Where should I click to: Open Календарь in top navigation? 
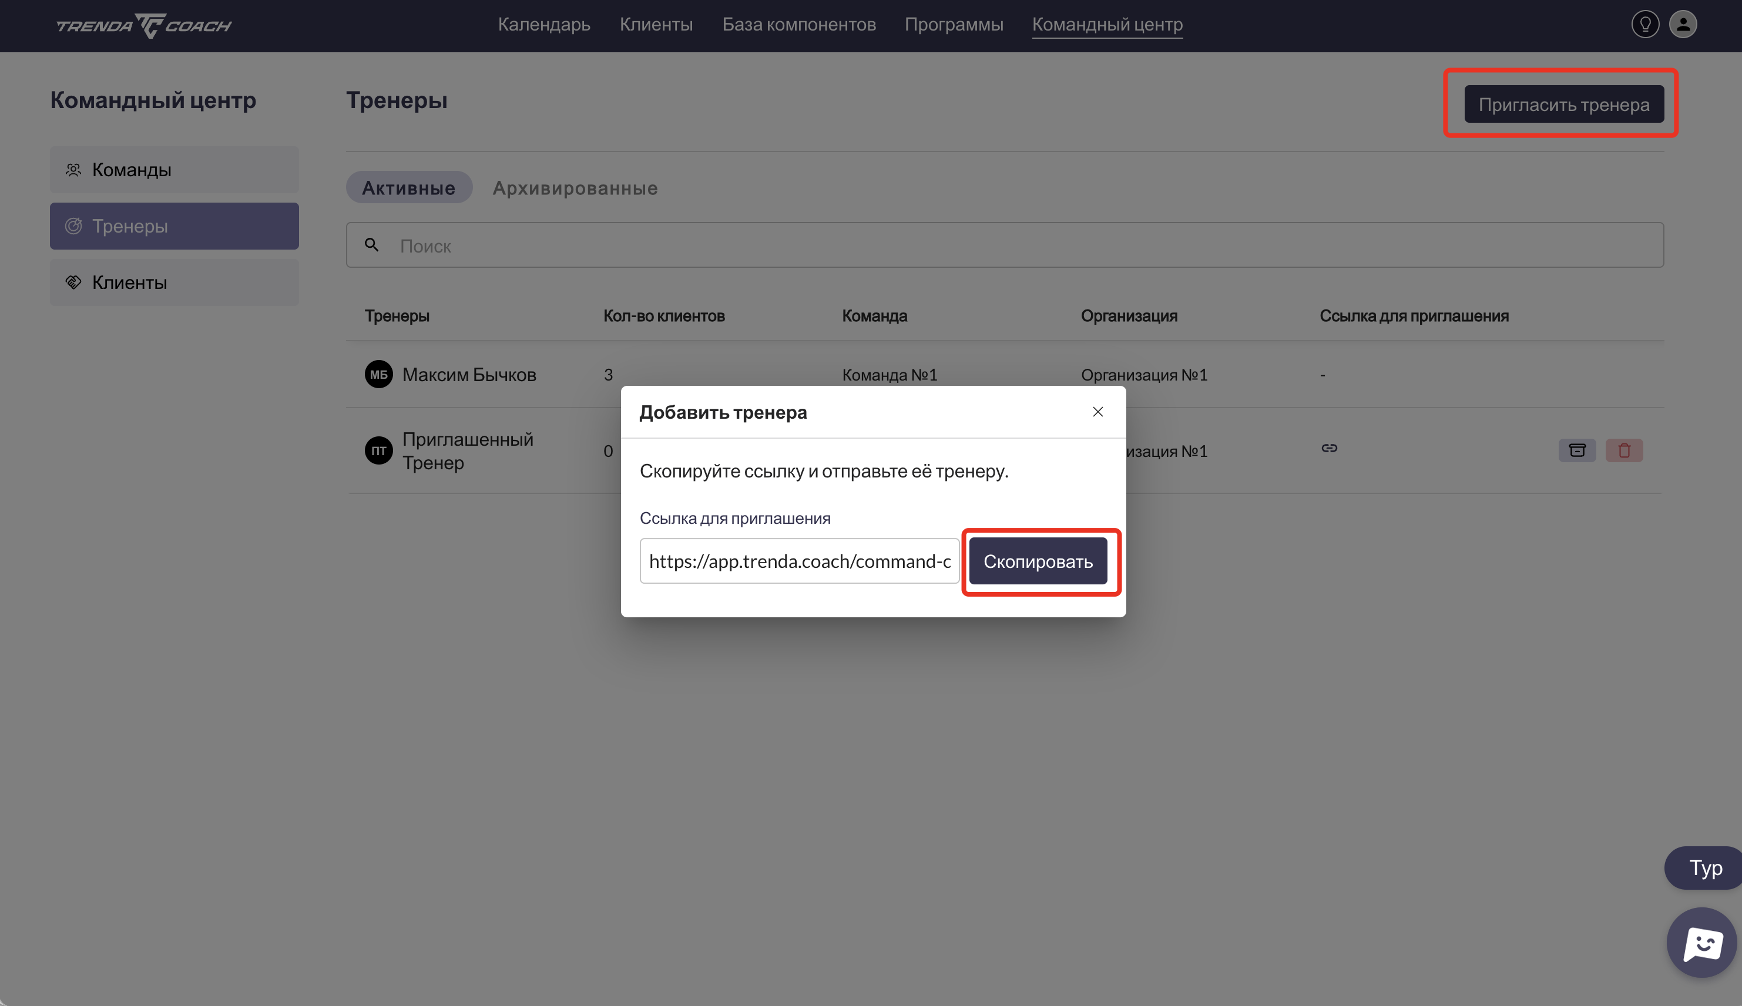click(544, 24)
